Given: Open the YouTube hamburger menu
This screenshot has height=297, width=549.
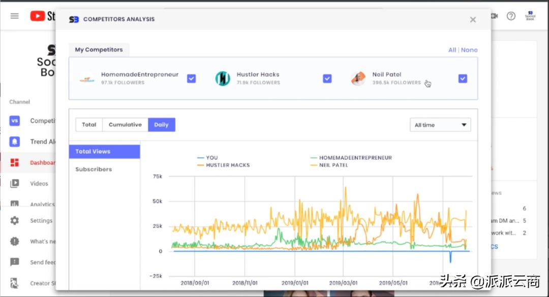Looking at the screenshot, I should pos(15,16).
